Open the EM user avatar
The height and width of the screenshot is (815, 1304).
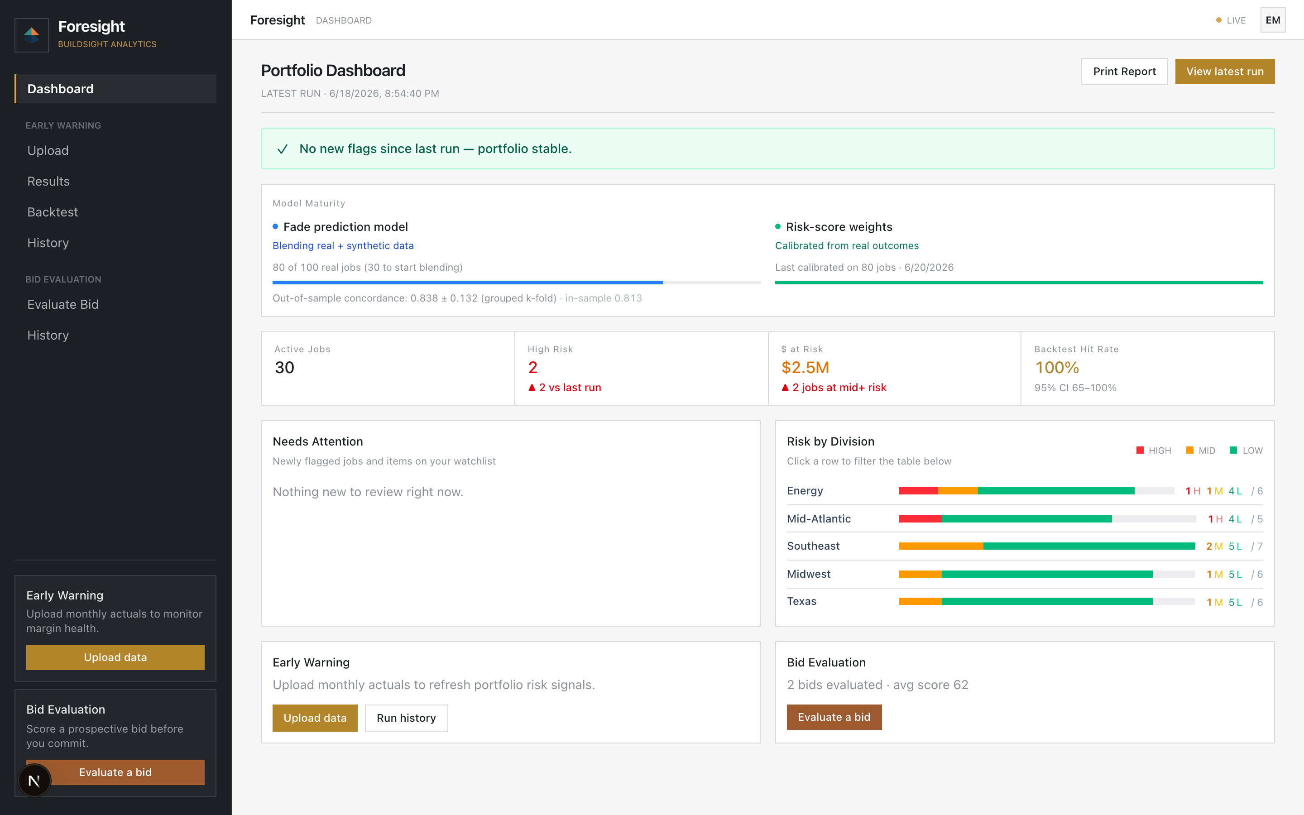(x=1273, y=20)
